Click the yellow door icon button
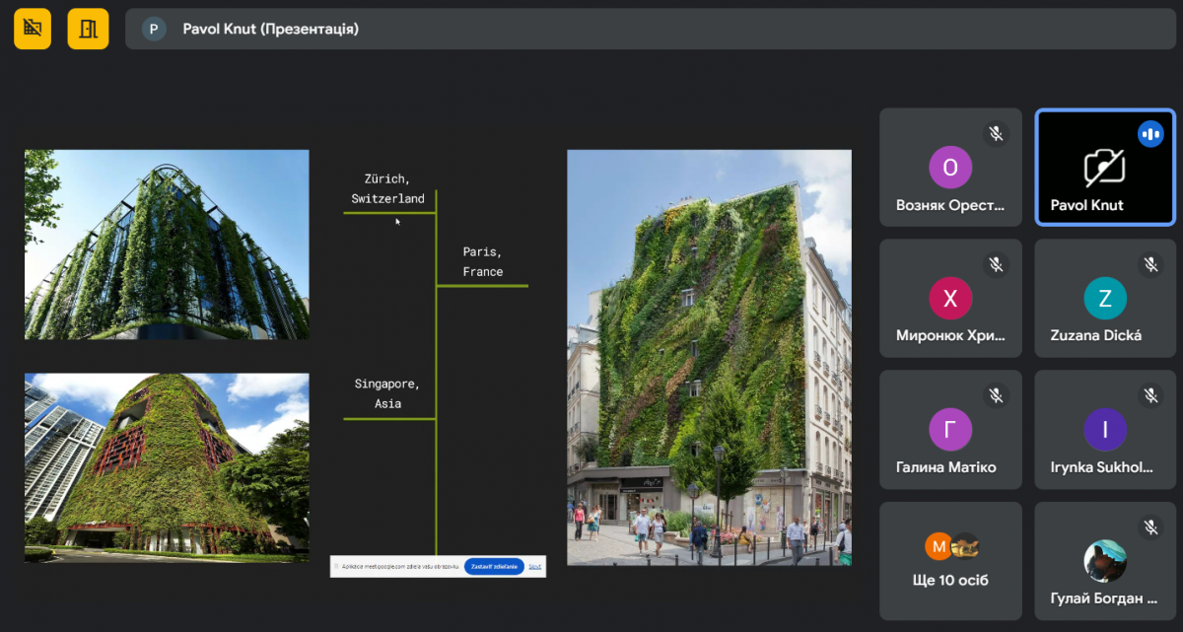Screen dimensions: 1183x632 (x=88, y=29)
